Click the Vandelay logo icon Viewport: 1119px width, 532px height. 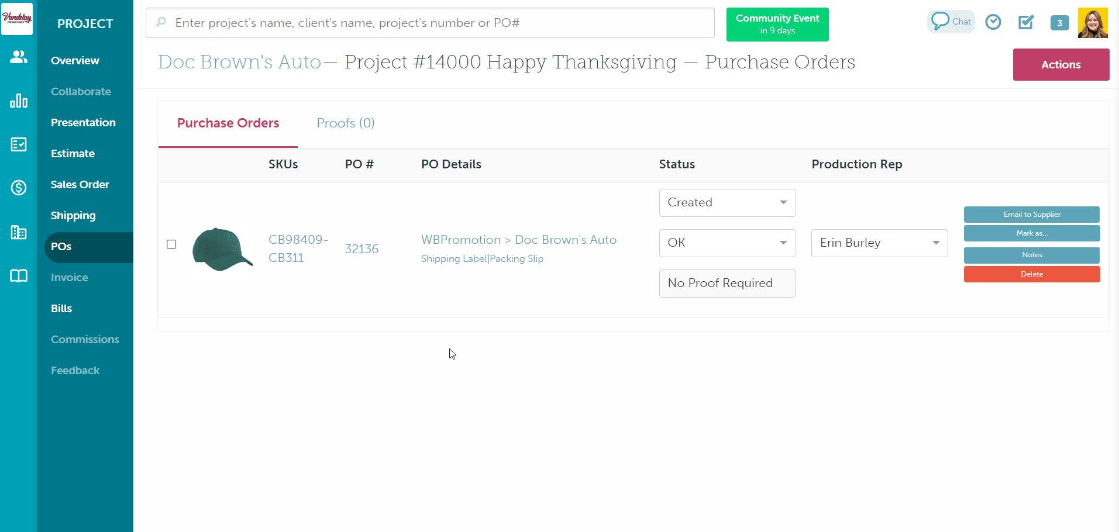point(17,19)
